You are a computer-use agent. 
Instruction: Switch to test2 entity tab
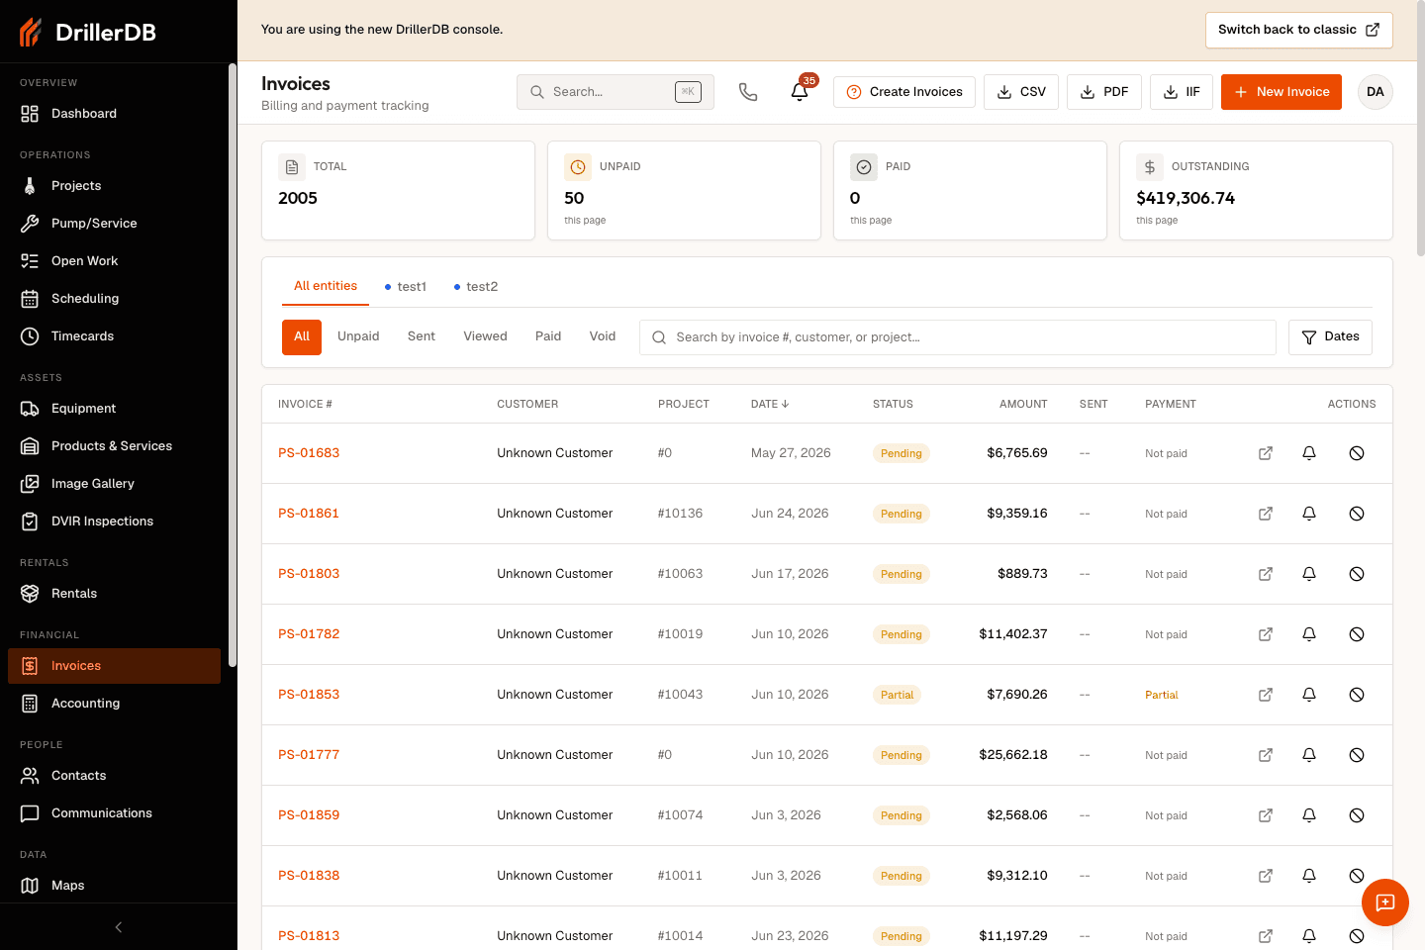click(476, 287)
